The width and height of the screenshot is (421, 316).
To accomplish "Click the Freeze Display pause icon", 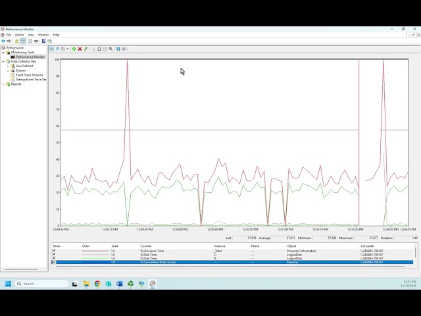I will (x=118, y=49).
